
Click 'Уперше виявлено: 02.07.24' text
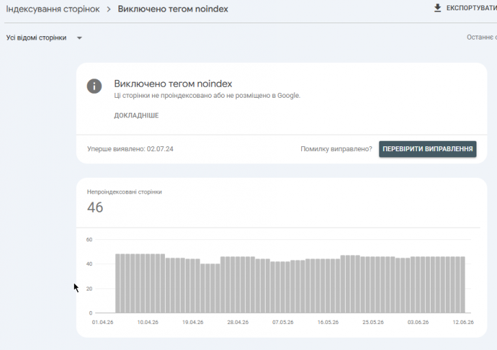click(130, 149)
